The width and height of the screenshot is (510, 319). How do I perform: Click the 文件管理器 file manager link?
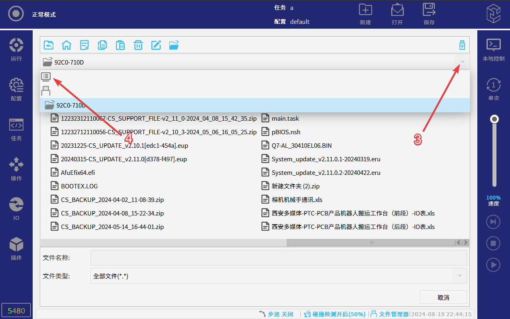(x=390, y=314)
